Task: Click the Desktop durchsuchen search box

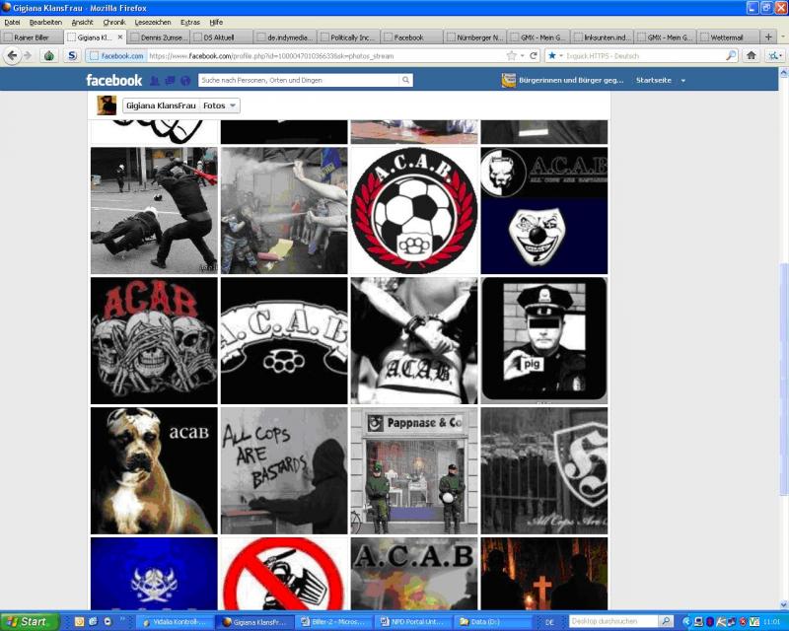Action: [x=612, y=621]
